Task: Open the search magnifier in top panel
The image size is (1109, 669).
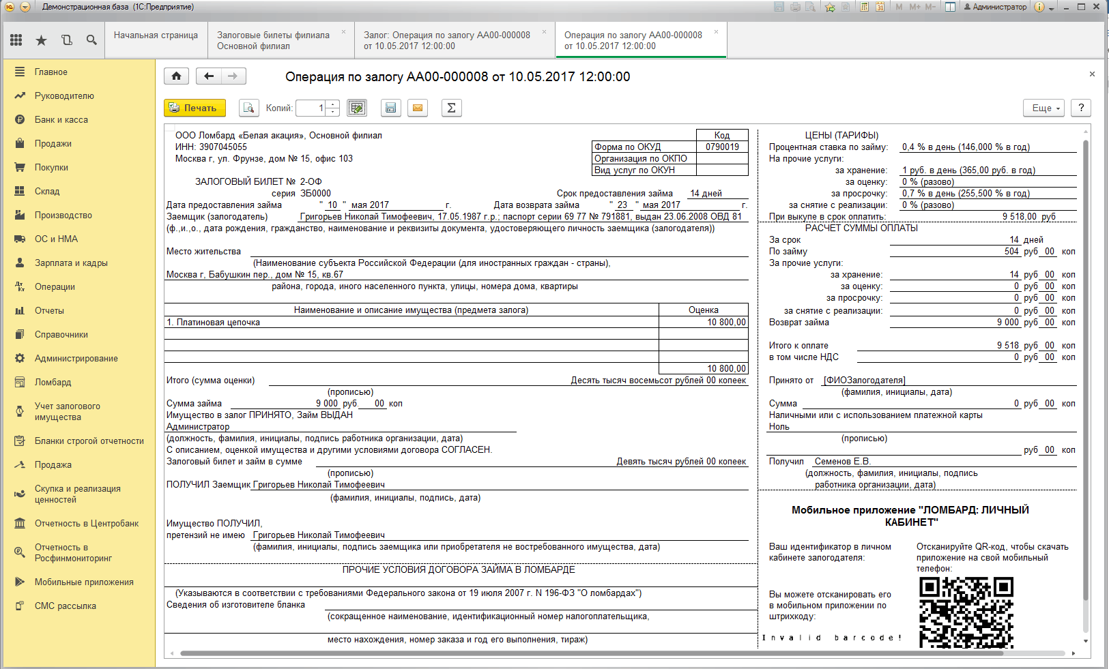Action: coord(91,40)
